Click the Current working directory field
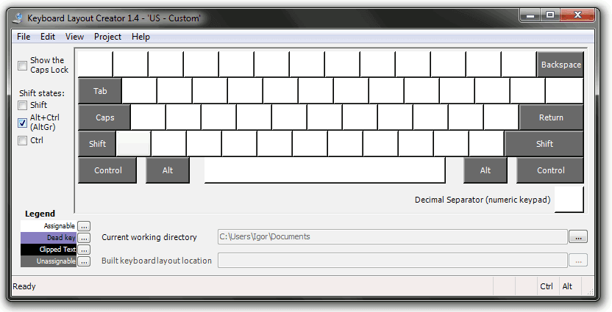This screenshot has width=612, height=312. tap(392, 237)
